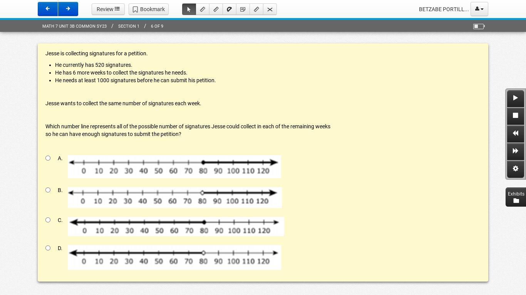Bookmark this question

pos(149,9)
